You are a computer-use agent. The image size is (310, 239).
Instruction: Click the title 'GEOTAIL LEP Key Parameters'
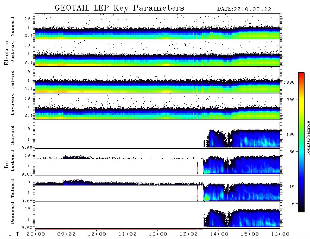tap(119, 8)
